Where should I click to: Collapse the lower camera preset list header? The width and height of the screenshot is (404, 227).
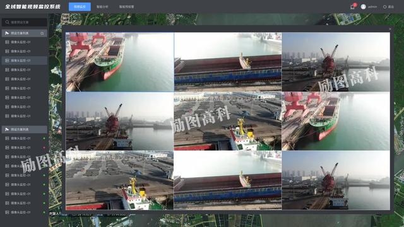25,129
